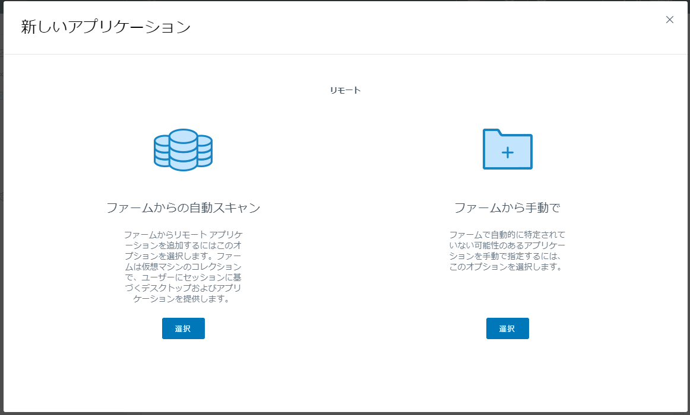
Task: Click empty space between the two options
Action: click(x=345, y=237)
